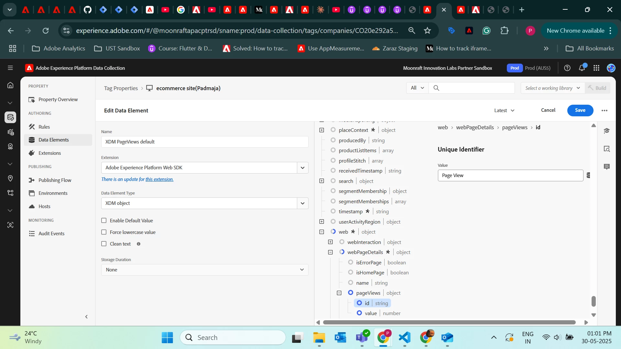Open the notifications bell icon

(x=582, y=68)
